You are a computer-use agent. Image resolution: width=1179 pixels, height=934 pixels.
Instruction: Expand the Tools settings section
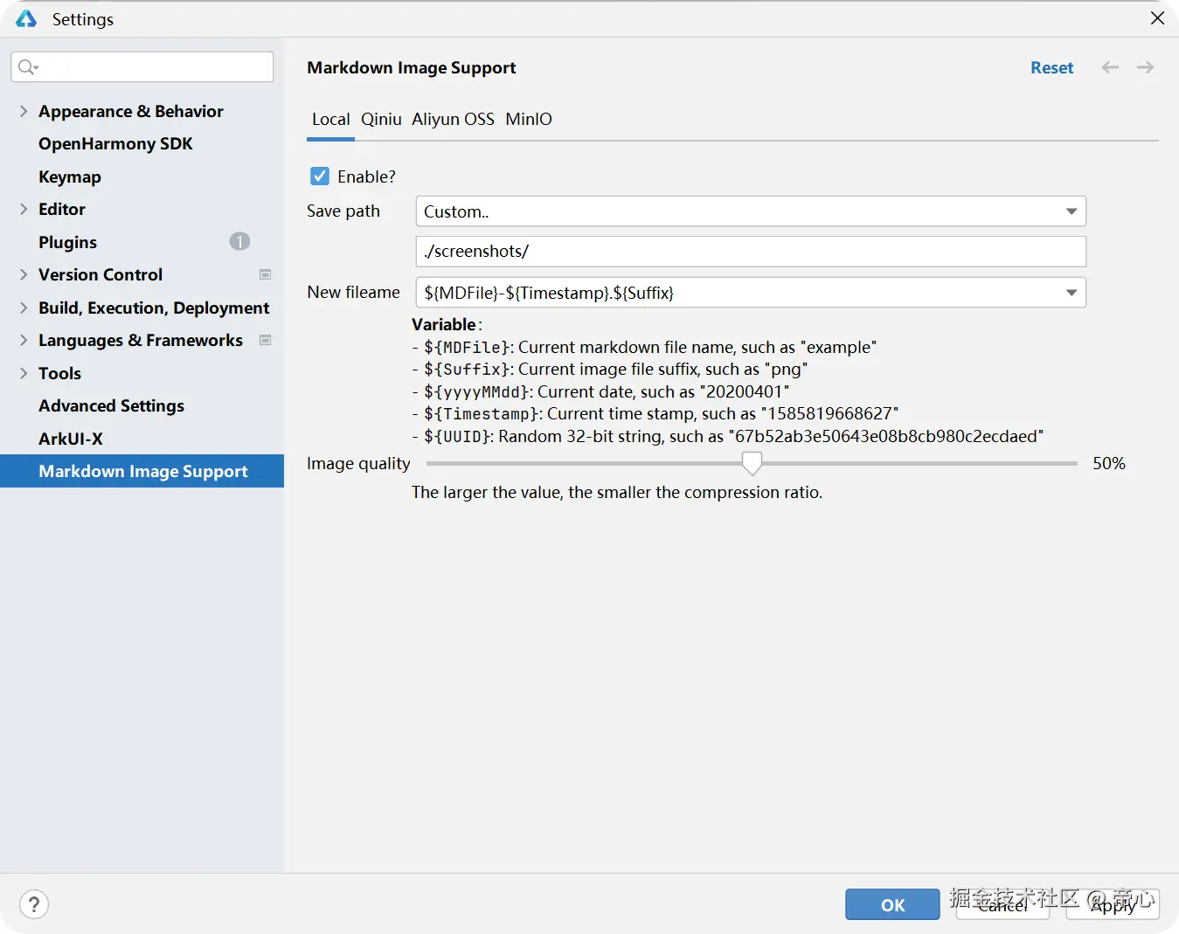(24, 373)
